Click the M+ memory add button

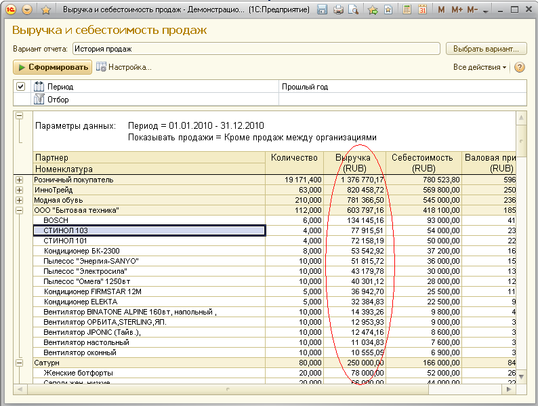tap(457, 10)
